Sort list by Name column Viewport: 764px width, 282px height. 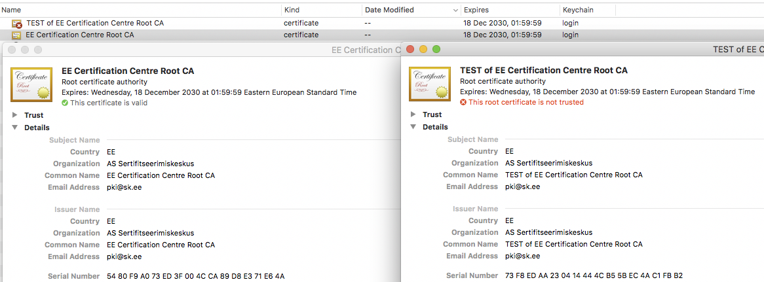141,10
